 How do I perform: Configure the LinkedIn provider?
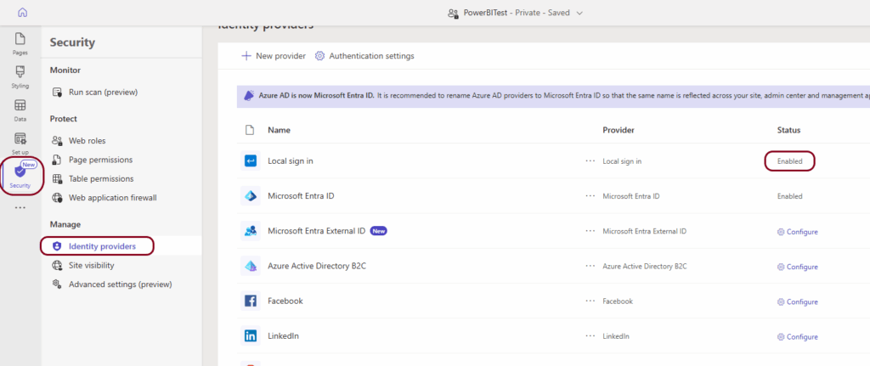[797, 336]
